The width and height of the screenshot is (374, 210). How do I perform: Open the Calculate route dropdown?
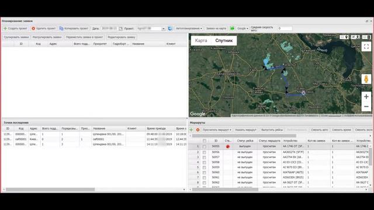tap(217, 130)
